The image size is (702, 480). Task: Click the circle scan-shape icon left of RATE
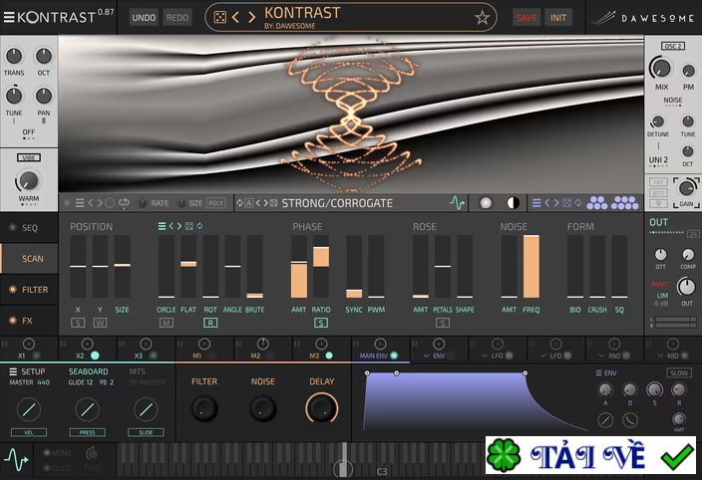tap(110, 203)
